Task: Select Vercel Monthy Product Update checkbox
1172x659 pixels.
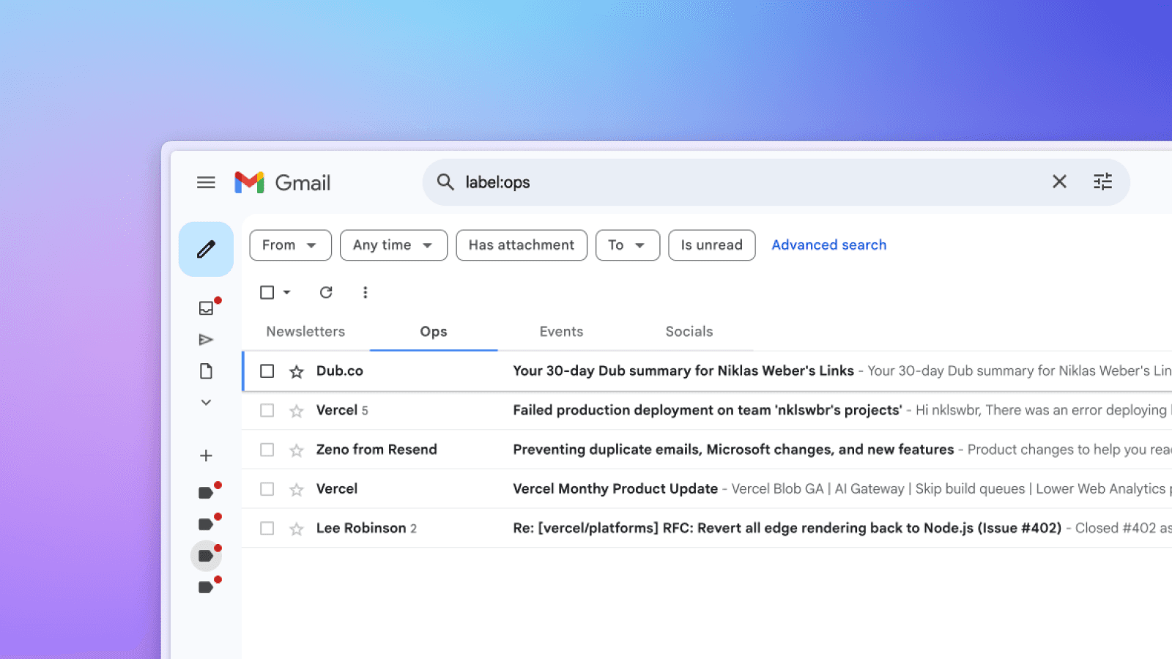Action: [267, 489]
